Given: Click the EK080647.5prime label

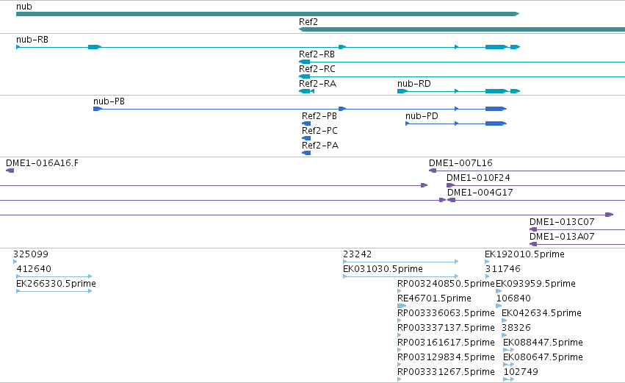Looking at the screenshot, I should point(543,357).
